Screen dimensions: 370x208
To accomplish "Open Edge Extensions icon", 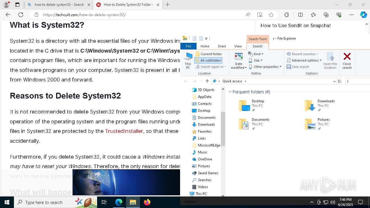I will click(x=286, y=15).
